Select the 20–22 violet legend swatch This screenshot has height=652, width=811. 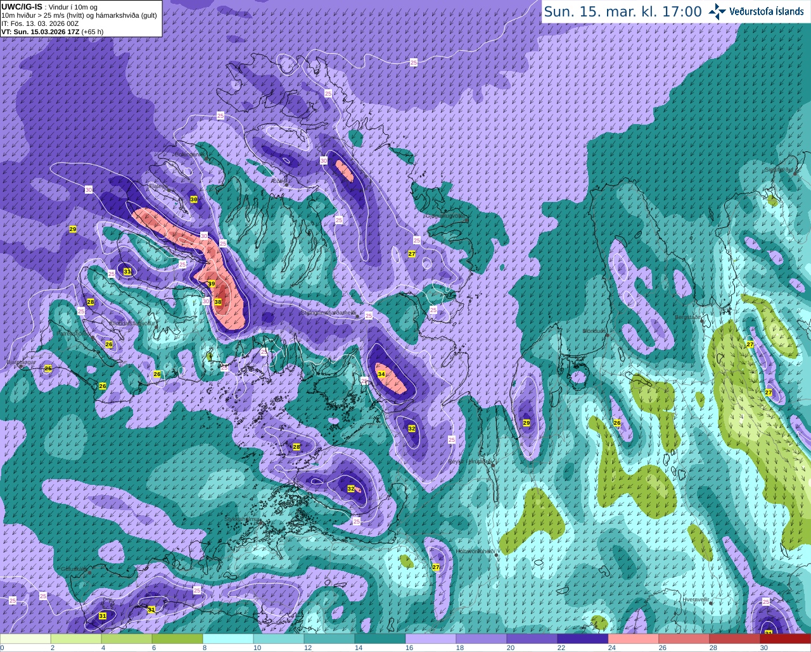532,639
